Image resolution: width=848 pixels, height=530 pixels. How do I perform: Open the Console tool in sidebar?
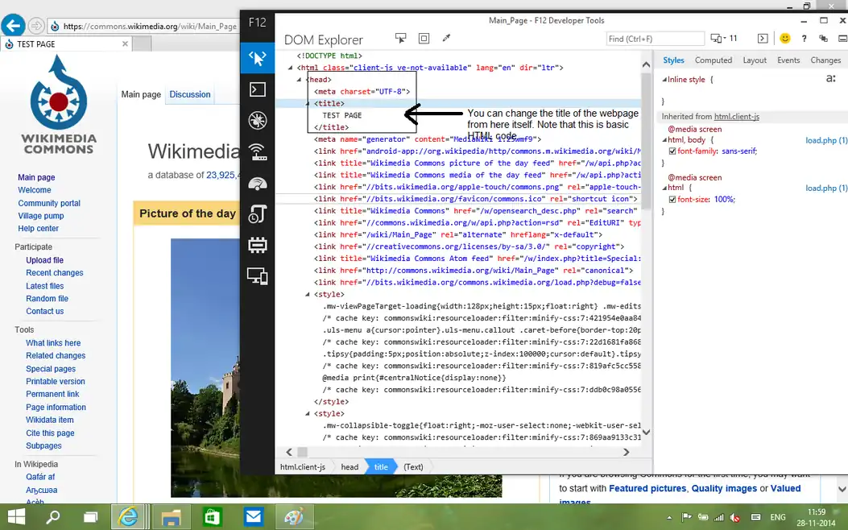(257, 89)
